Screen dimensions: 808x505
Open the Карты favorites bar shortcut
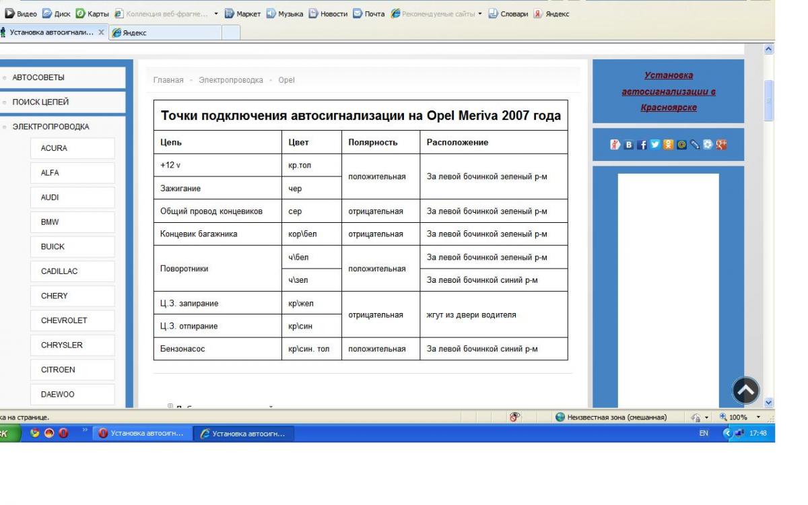[x=93, y=13]
